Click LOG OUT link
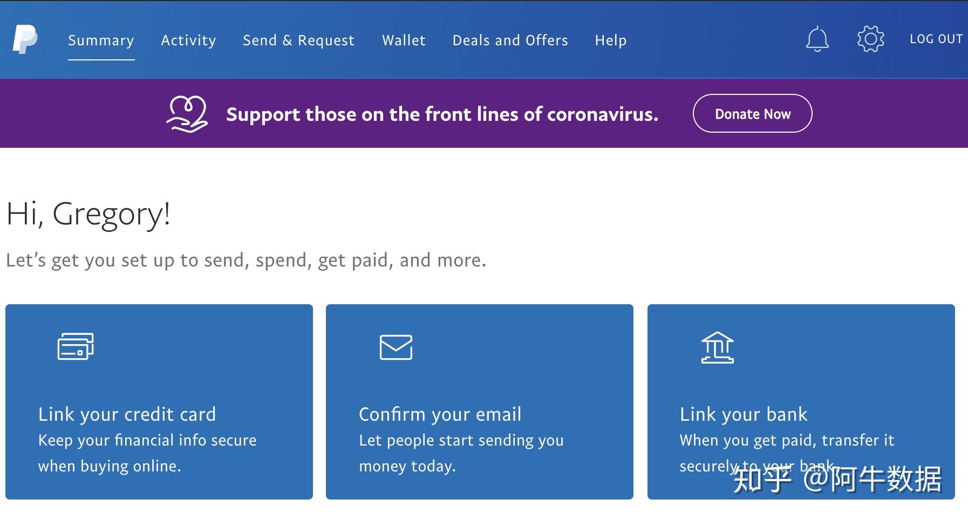The image size is (968, 520). click(x=936, y=39)
